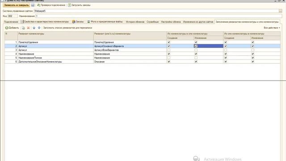The height and width of the screenshot is (161, 286).
Task: Toggle ДополнительноеОписаниеНоменклатуры second Изменение checkbox
Action: (253, 62)
